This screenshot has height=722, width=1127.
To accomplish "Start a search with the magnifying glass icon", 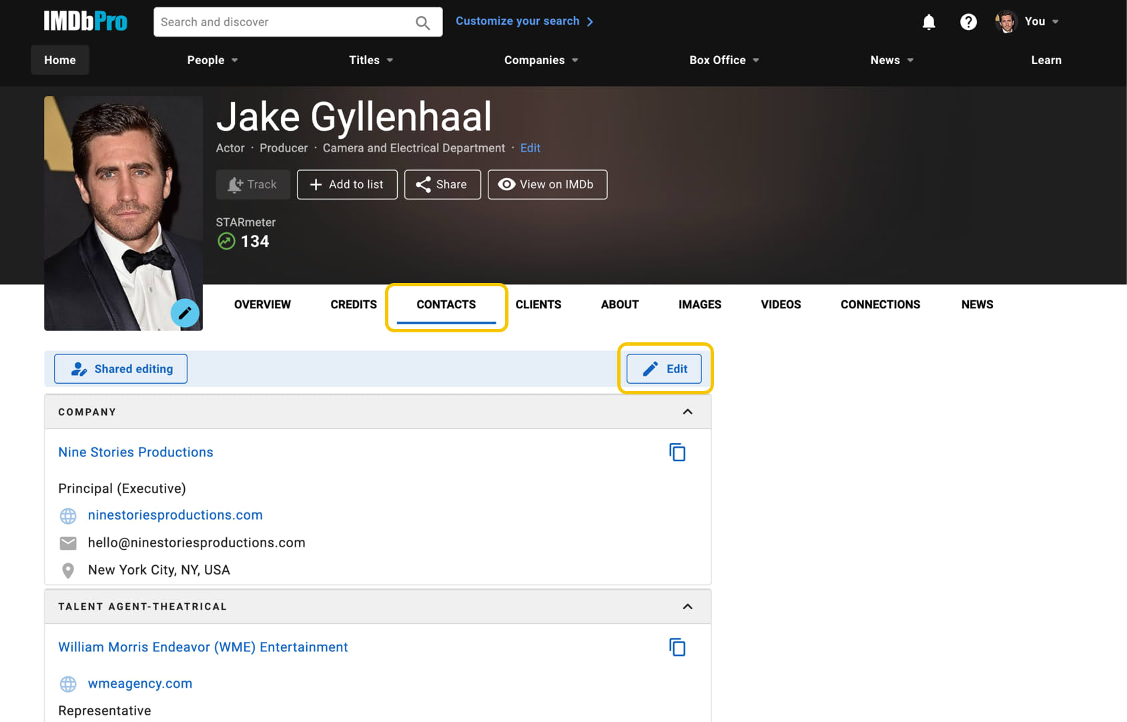I will [x=422, y=22].
